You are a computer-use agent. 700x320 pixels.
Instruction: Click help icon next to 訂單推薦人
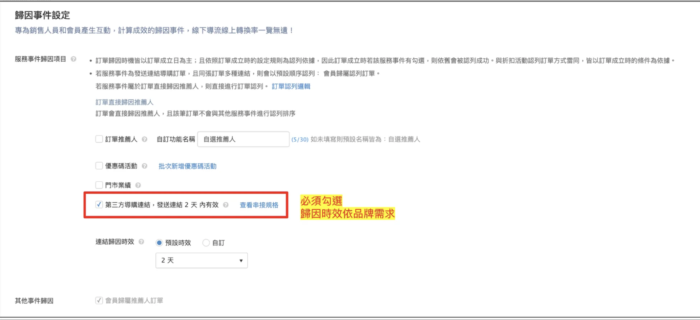click(x=144, y=139)
